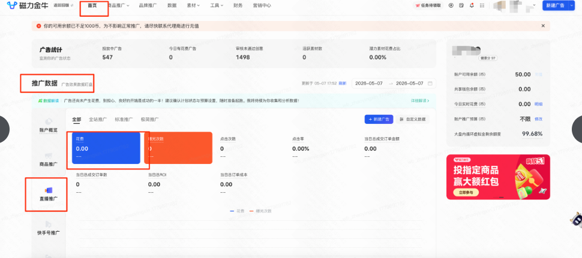Click the red error icon in banner

coord(38,26)
